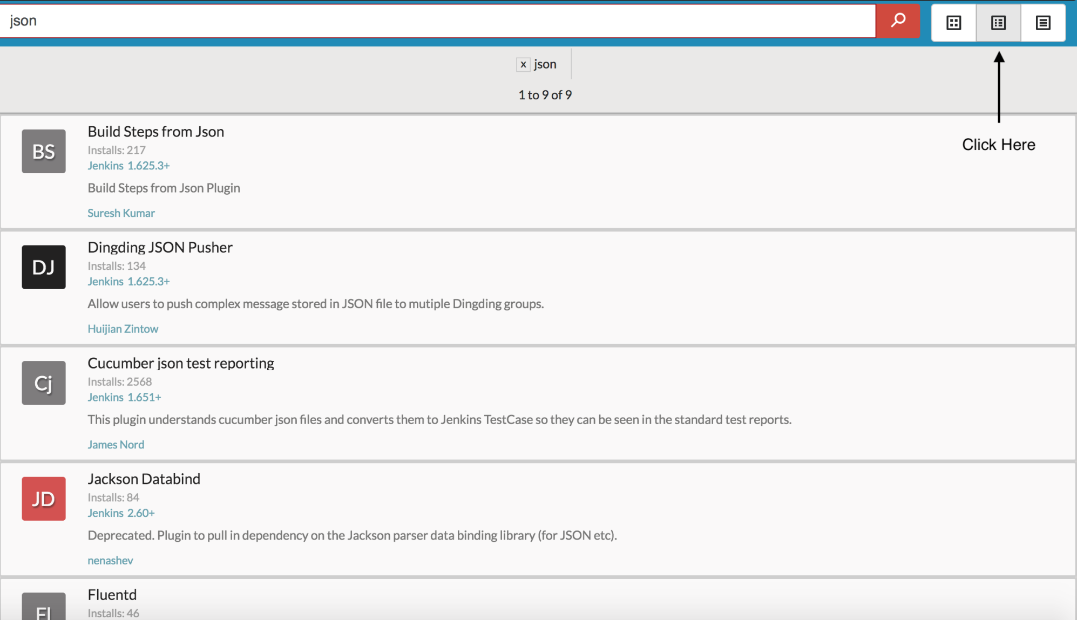
Task: Switch to the list view icon
Action: (998, 23)
